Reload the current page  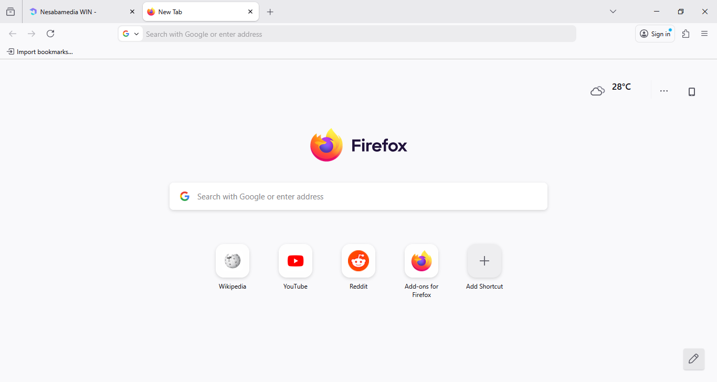pos(50,34)
